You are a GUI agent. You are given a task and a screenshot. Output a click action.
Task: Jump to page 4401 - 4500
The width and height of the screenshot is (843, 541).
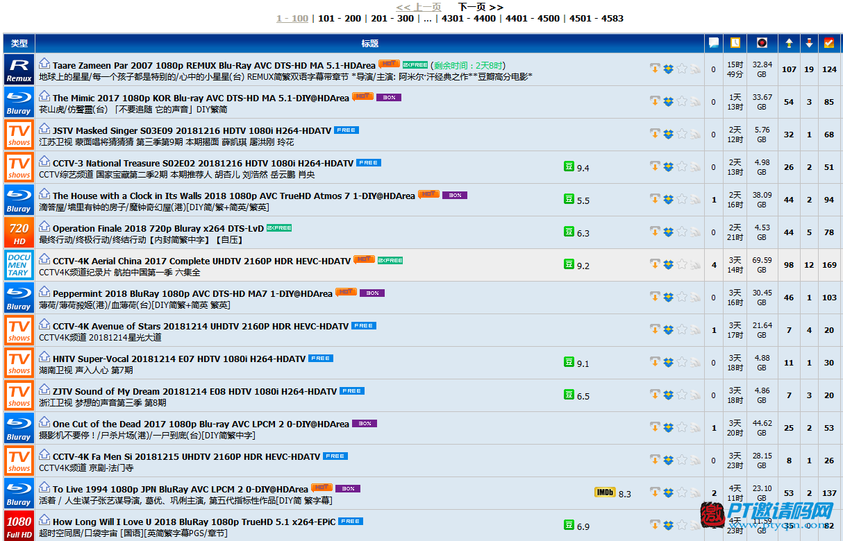click(533, 19)
